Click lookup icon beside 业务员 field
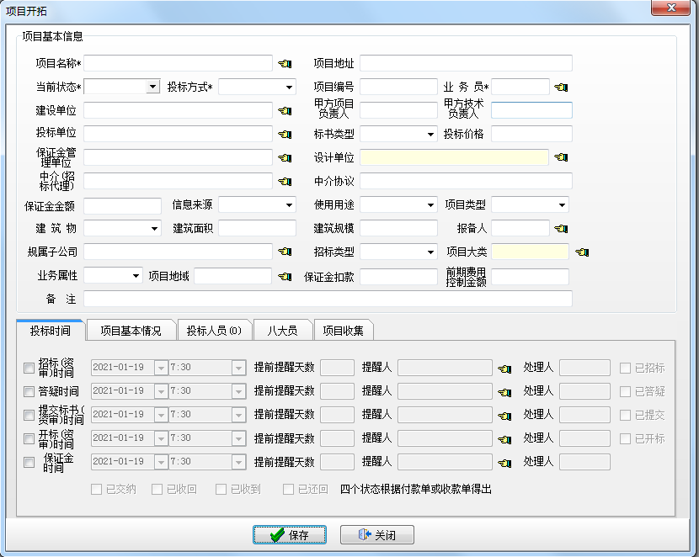The height and width of the screenshot is (557, 699). (x=561, y=87)
